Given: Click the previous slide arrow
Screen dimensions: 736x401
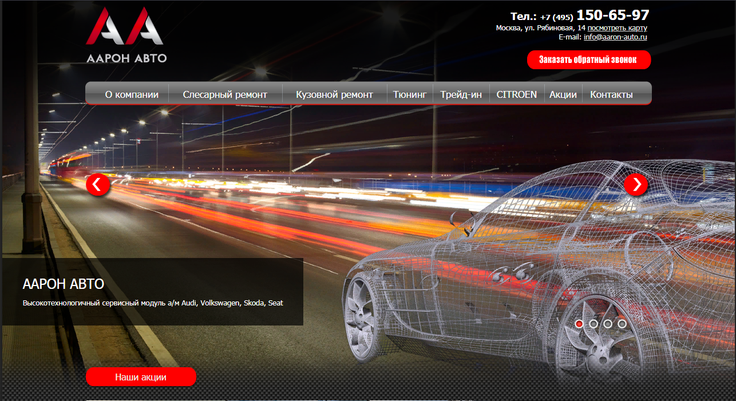Looking at the screenshot, I should pyautogui.click(x=98, y=185).
